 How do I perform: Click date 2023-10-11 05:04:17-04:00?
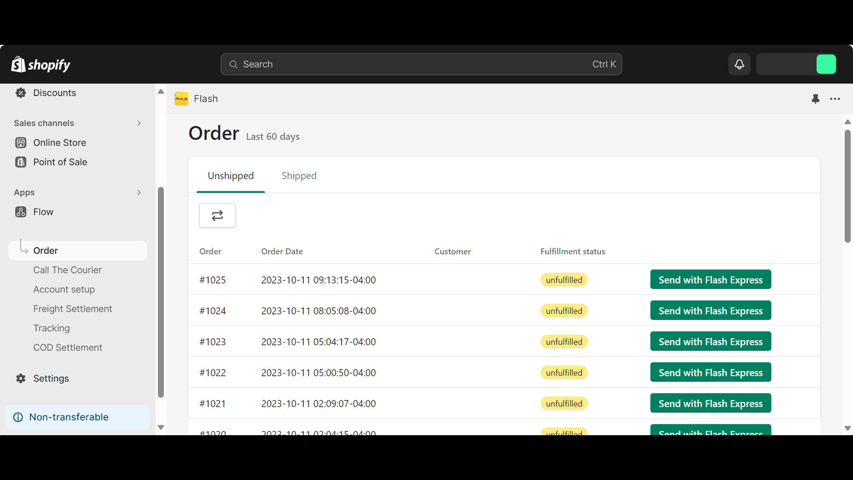click(x=318, y=342)
